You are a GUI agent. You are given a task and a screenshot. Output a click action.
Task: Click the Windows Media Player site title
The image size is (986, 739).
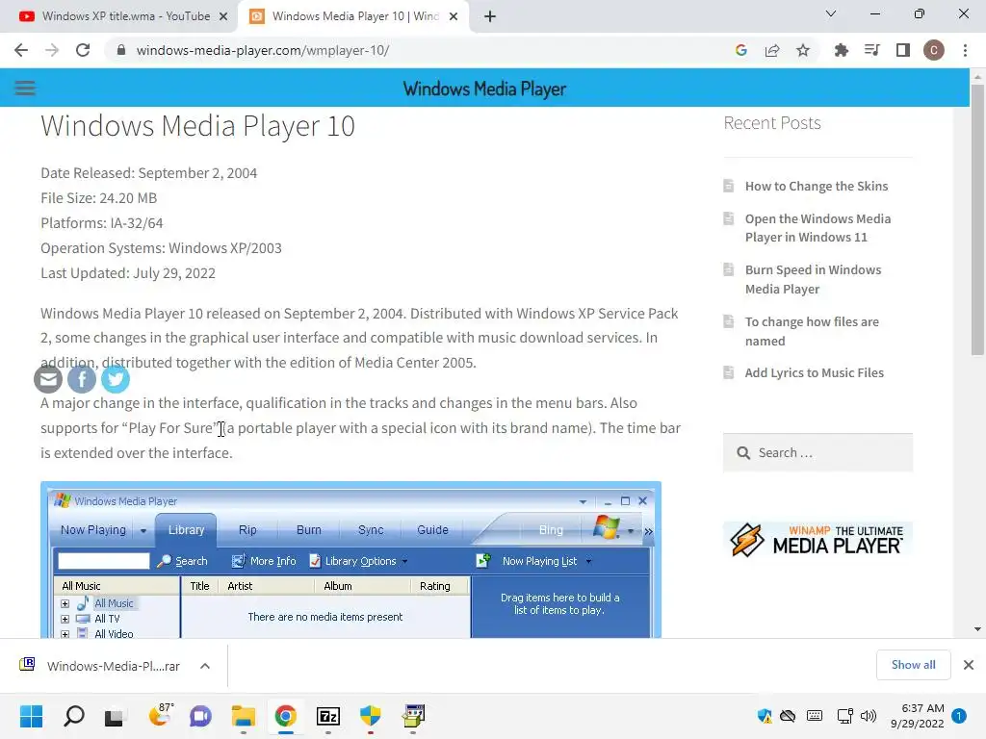(x=484, y=89)
